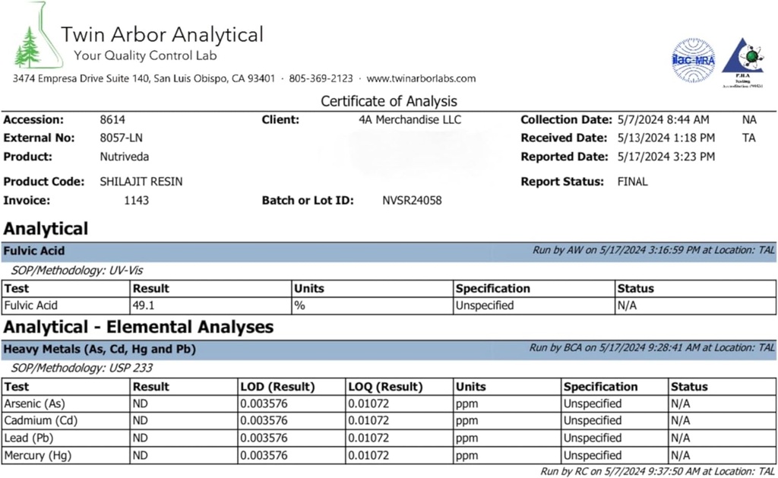The height and width of the screenshot is (478, 778).
Task: Select the client name 4A Merchandise LLC
Action: pyautogui.click(x=410, y=119)
